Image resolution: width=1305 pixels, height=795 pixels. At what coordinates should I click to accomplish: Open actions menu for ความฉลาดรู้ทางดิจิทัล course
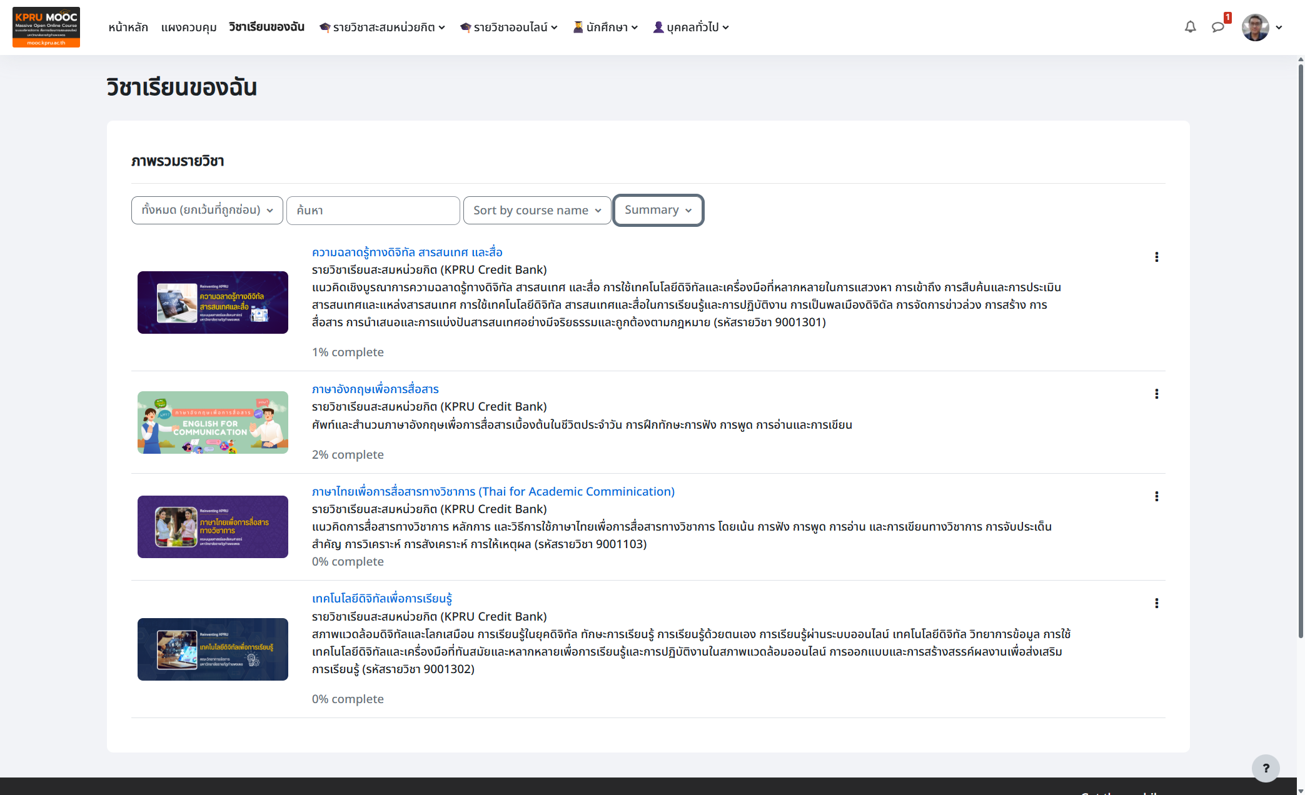1156,257
